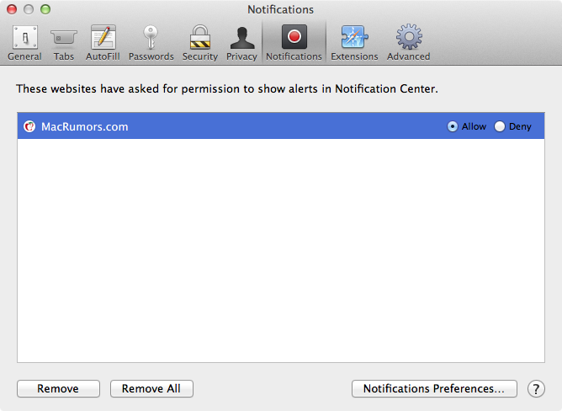Click empty area of the websites list
Screen dimensions: 562x411
(x=281, y=250)
